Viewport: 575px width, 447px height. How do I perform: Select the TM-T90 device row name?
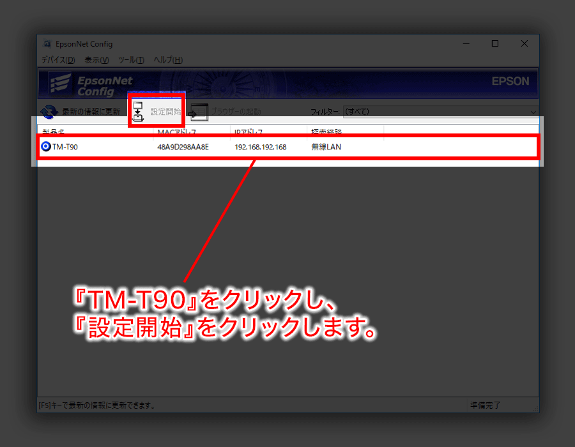point(65,147)
